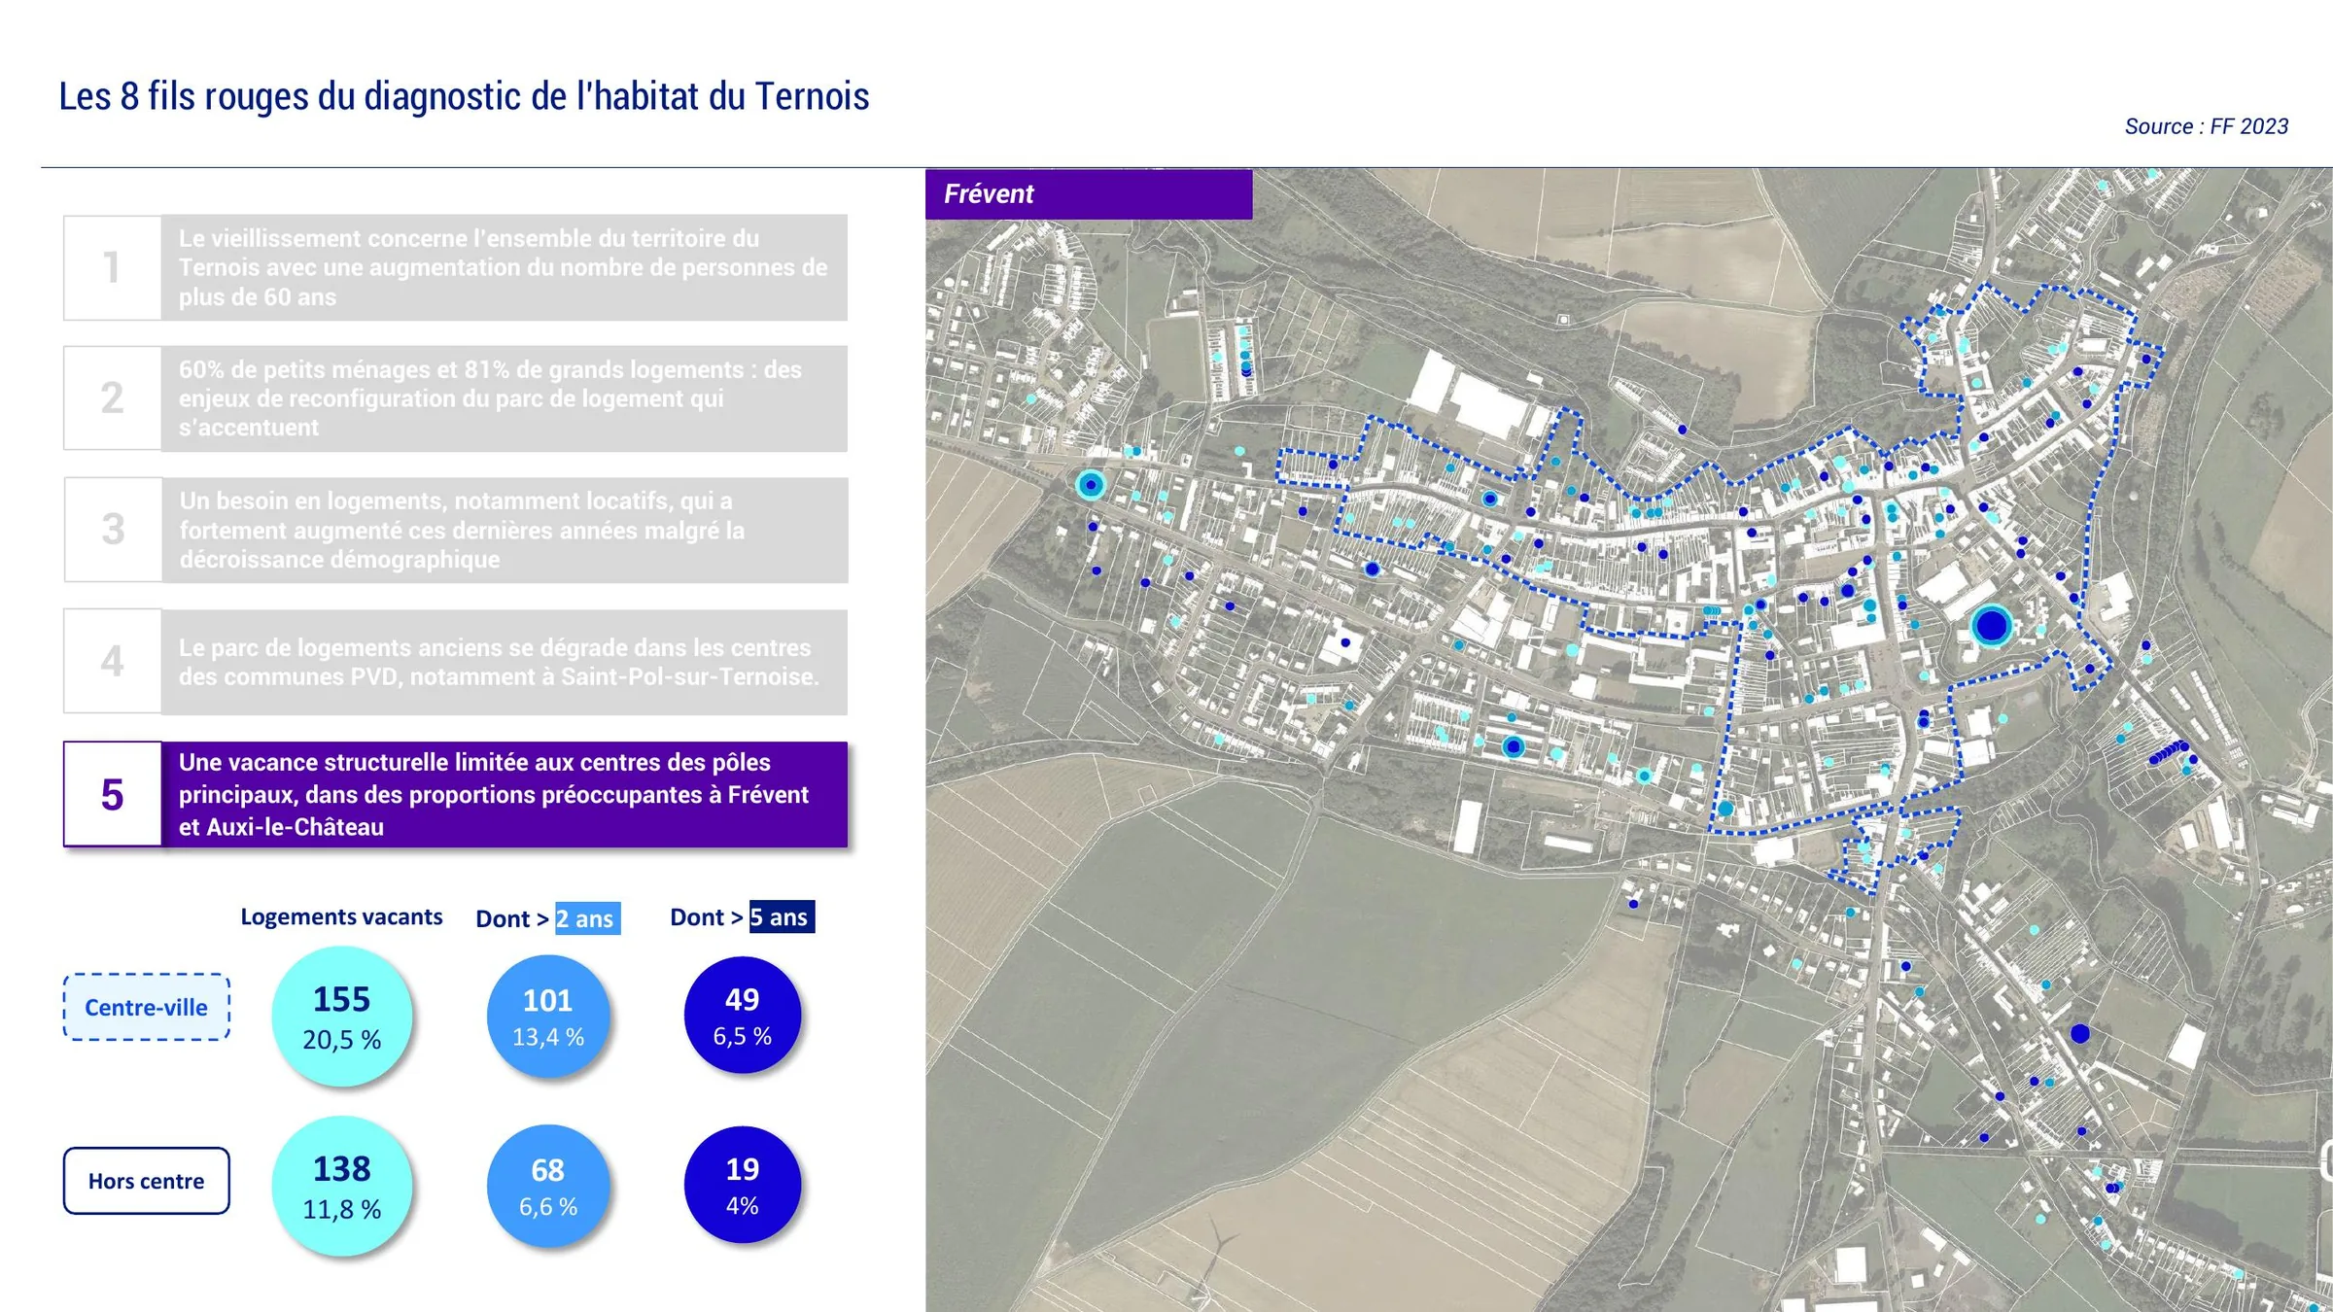Click highlighted number box 5
The image size is (2333, 1312).
tap(113, 794)
